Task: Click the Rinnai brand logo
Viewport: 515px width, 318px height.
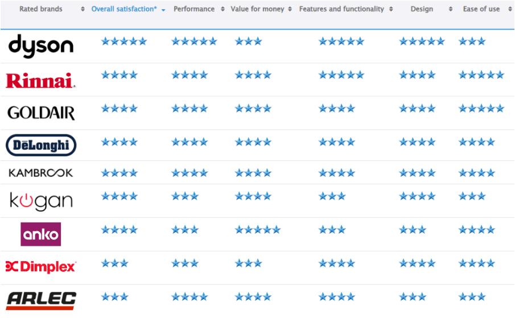Action: tap(41, 81)
